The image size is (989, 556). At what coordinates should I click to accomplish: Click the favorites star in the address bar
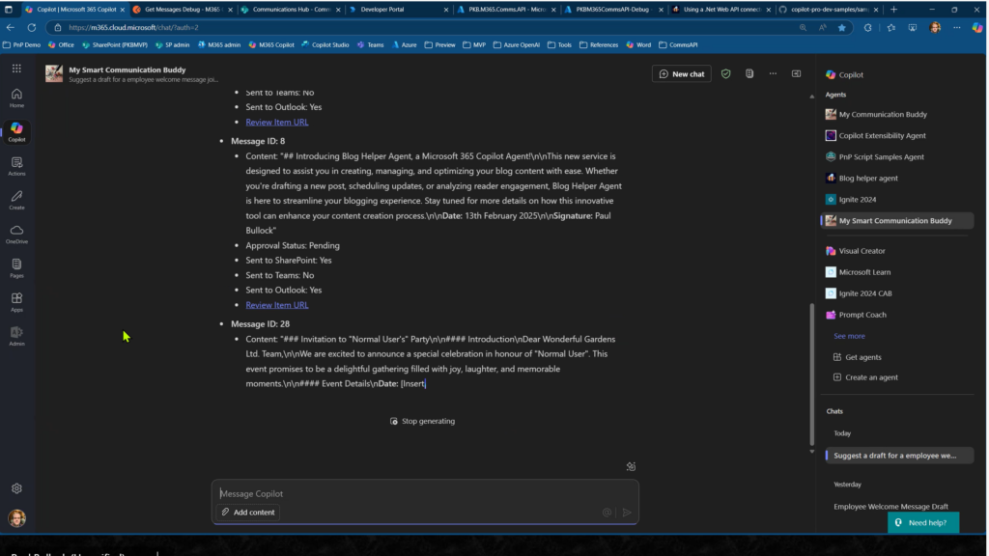[842, 28]
